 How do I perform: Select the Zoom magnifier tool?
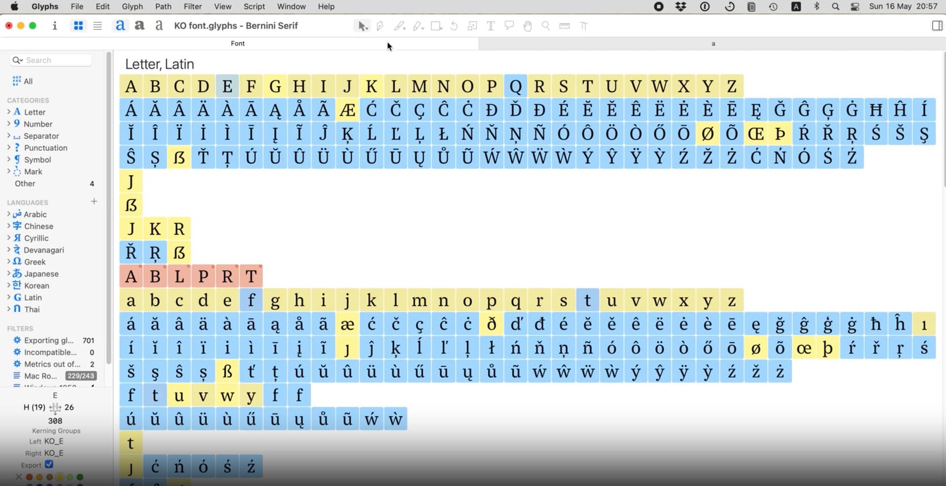point(546,26)
